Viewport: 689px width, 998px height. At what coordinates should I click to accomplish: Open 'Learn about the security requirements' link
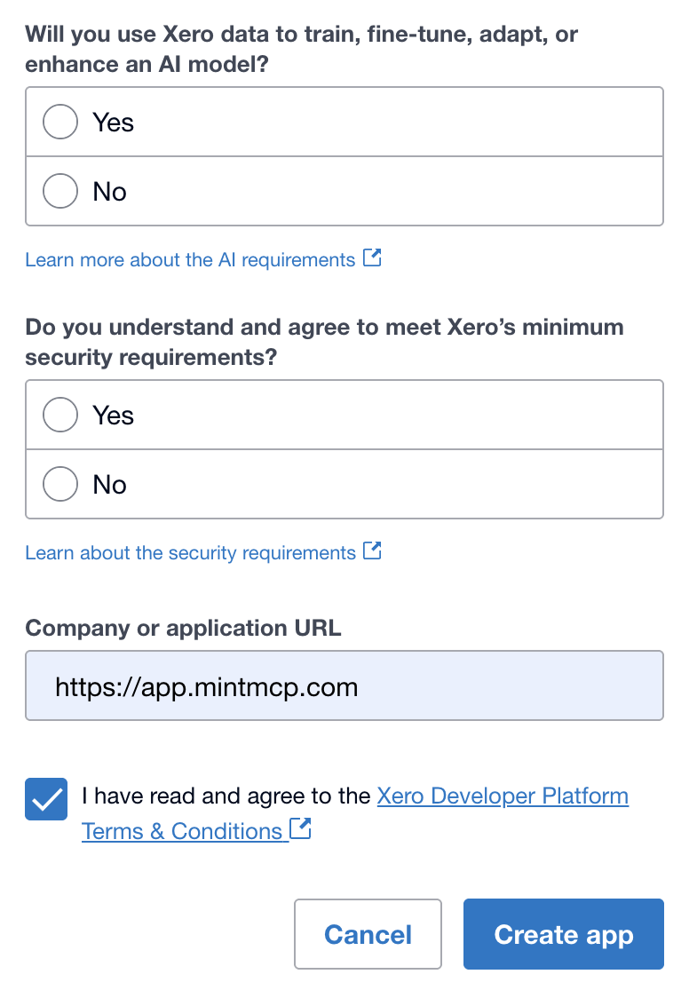click(x=190, y=552)
